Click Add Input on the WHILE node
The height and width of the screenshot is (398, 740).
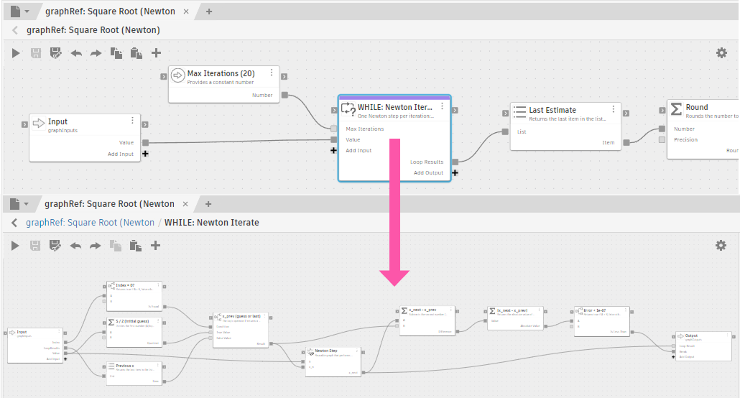[359, 151]
